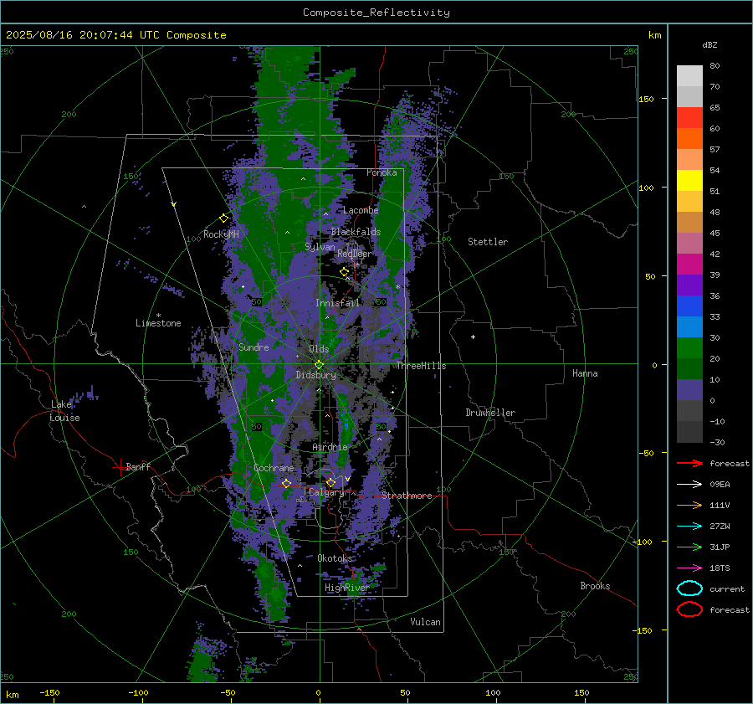Click the yellow diamond marker below Cochrane
This screenshot has width=753, height=704.
pyautogui.click(x=287, y=483)
